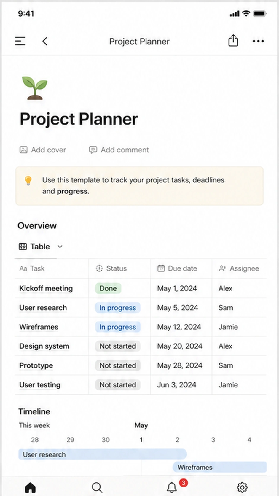This screenshot has width=279, height=496.
Task: Open search from bottom bar
Action: point(97,487)
